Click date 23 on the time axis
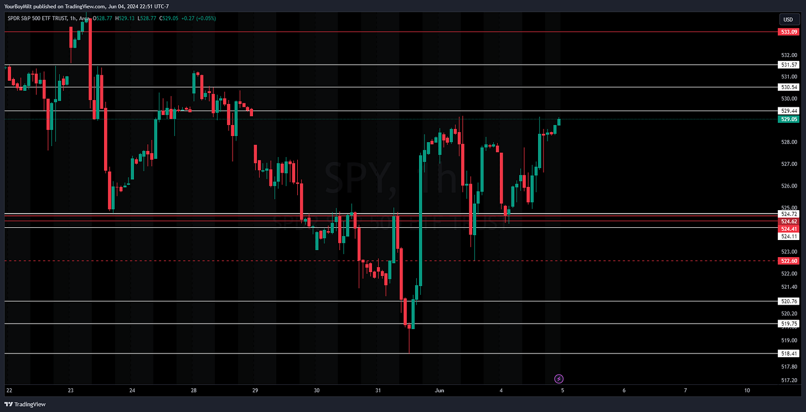This screenshot has width=806, height=412. (70, 390)
